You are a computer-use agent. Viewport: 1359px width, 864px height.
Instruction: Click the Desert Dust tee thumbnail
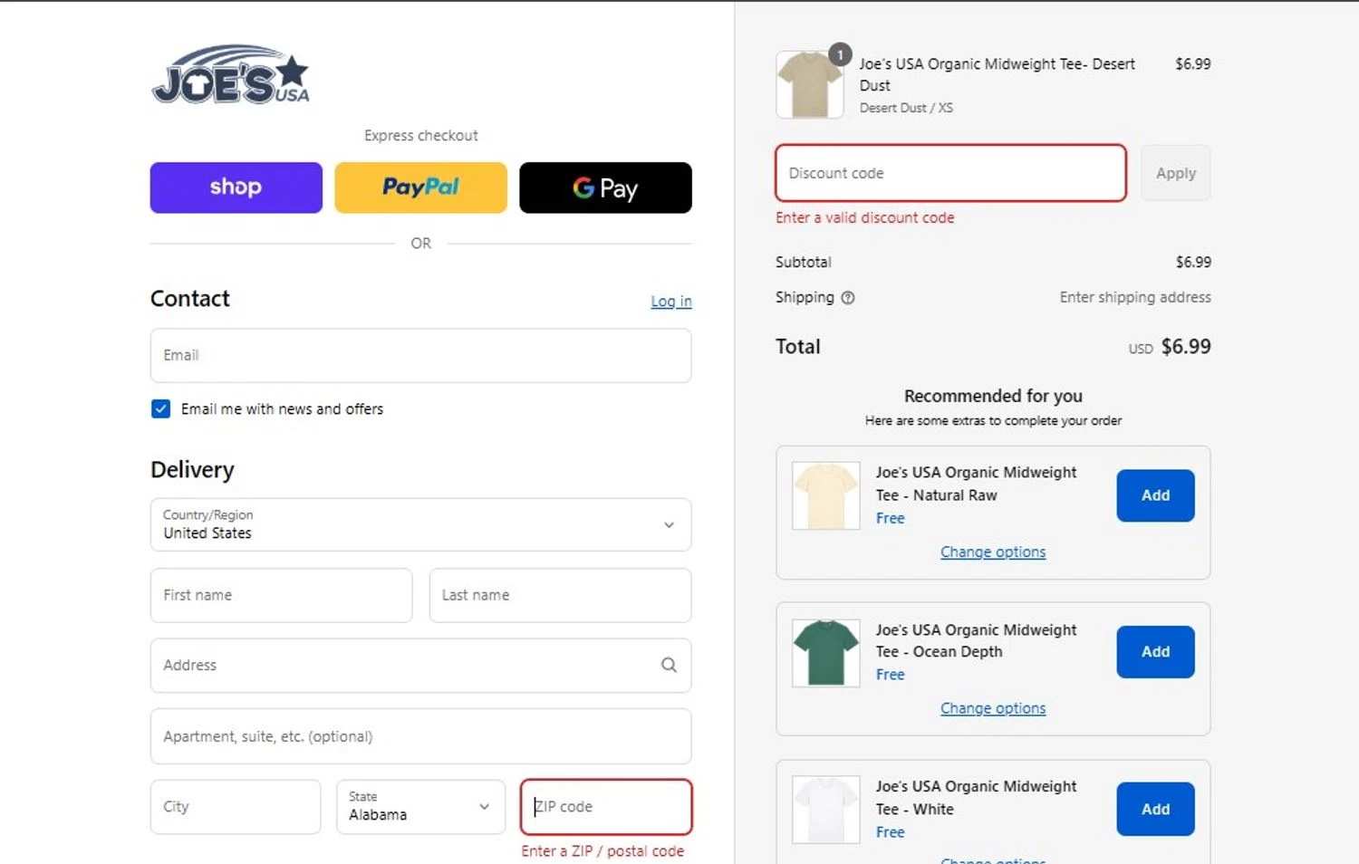coord(810,85)
